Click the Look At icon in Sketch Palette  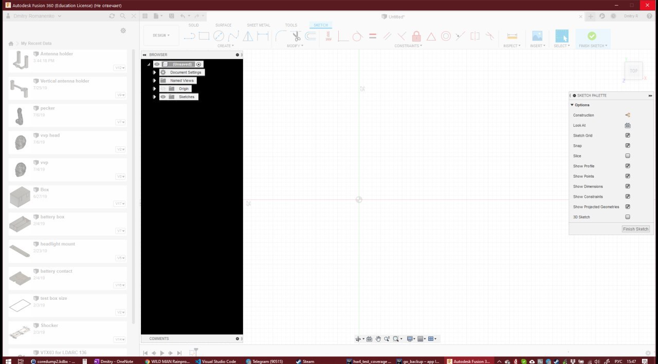(x=628, y=125)
